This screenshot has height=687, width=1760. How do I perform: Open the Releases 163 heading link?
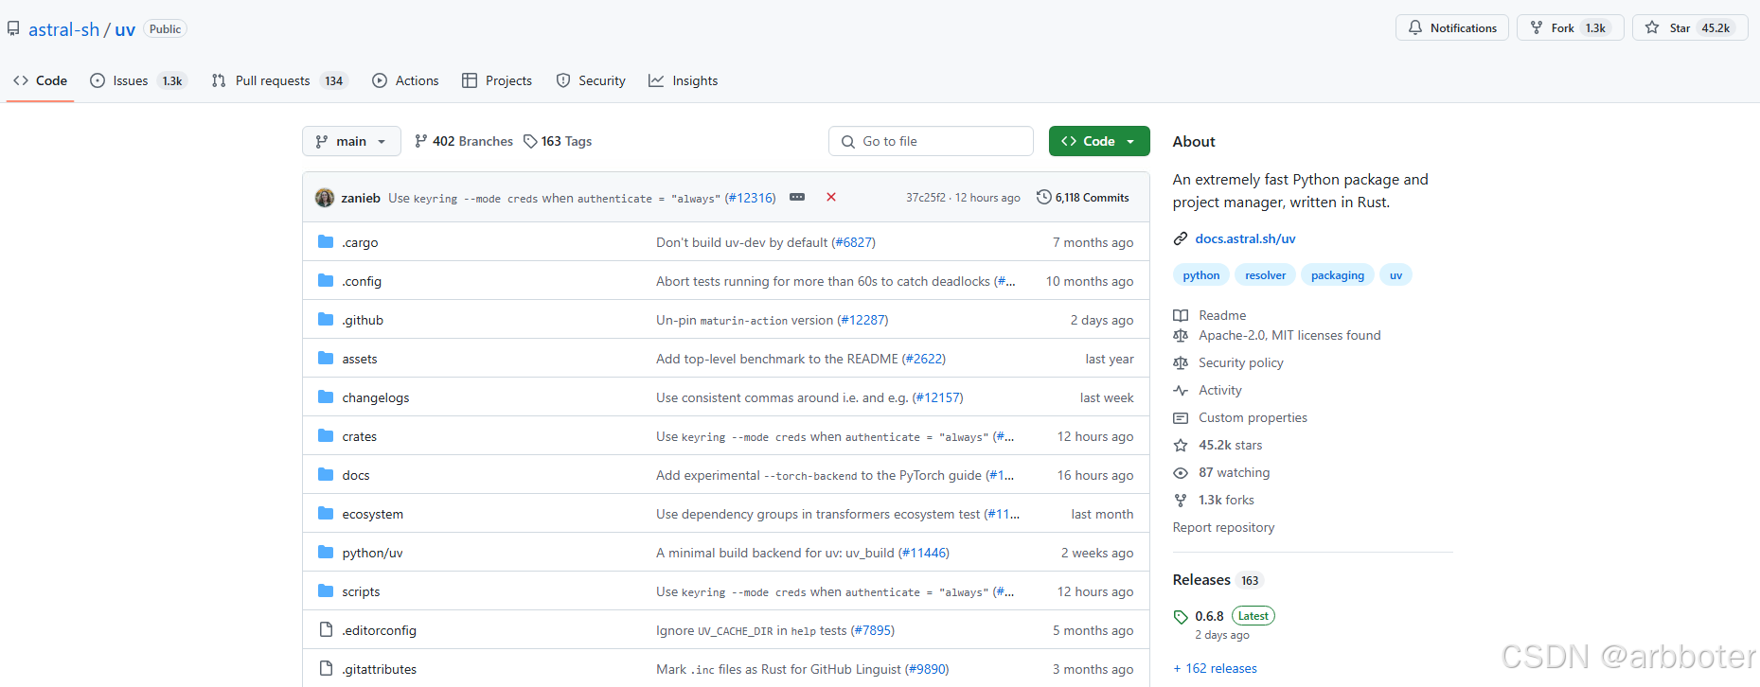click(x=1218, y=580)
